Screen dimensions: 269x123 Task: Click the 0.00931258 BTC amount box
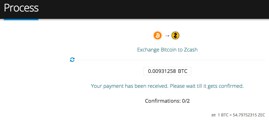pos(167,71)
